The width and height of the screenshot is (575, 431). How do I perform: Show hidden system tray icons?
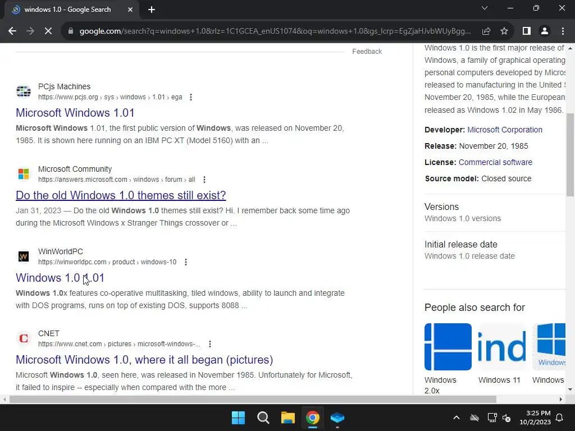(457, 418)
